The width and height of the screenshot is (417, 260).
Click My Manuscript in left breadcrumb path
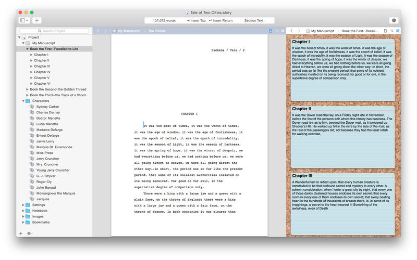[129, 31]
